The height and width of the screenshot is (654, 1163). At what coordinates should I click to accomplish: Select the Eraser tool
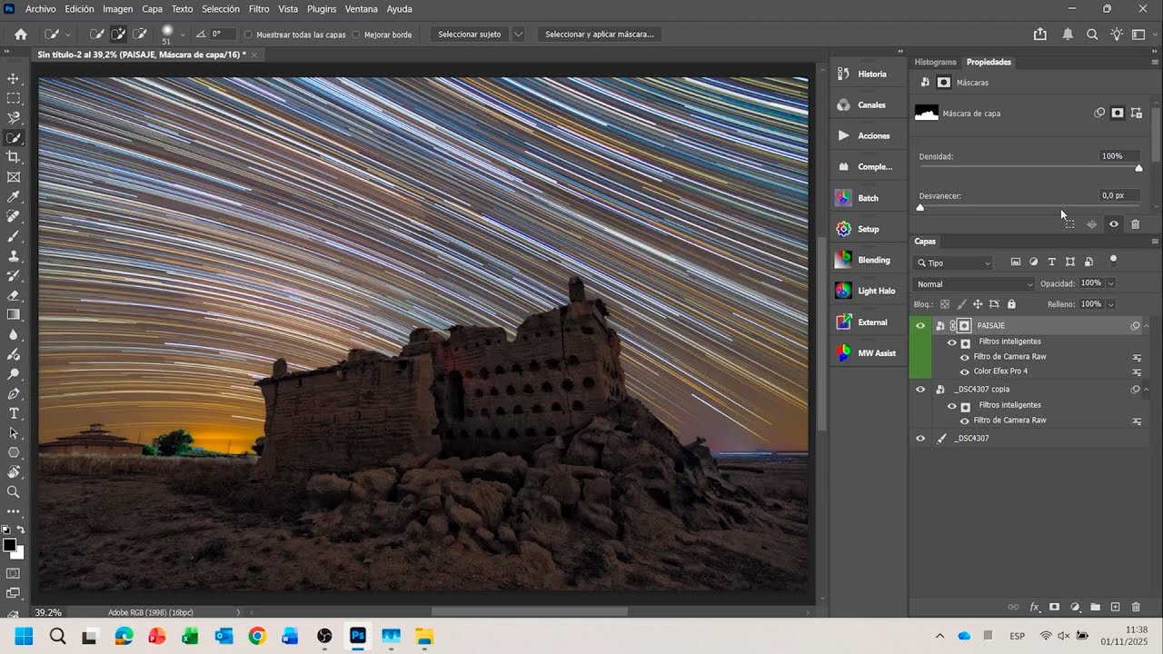pos(14,295)
